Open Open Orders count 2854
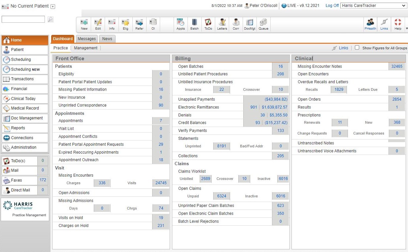Viewport: 408px width, 252px height. pos(397,99)
